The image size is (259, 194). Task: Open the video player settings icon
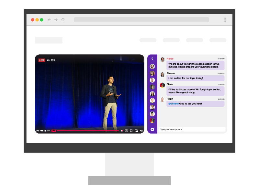(122, 131)
